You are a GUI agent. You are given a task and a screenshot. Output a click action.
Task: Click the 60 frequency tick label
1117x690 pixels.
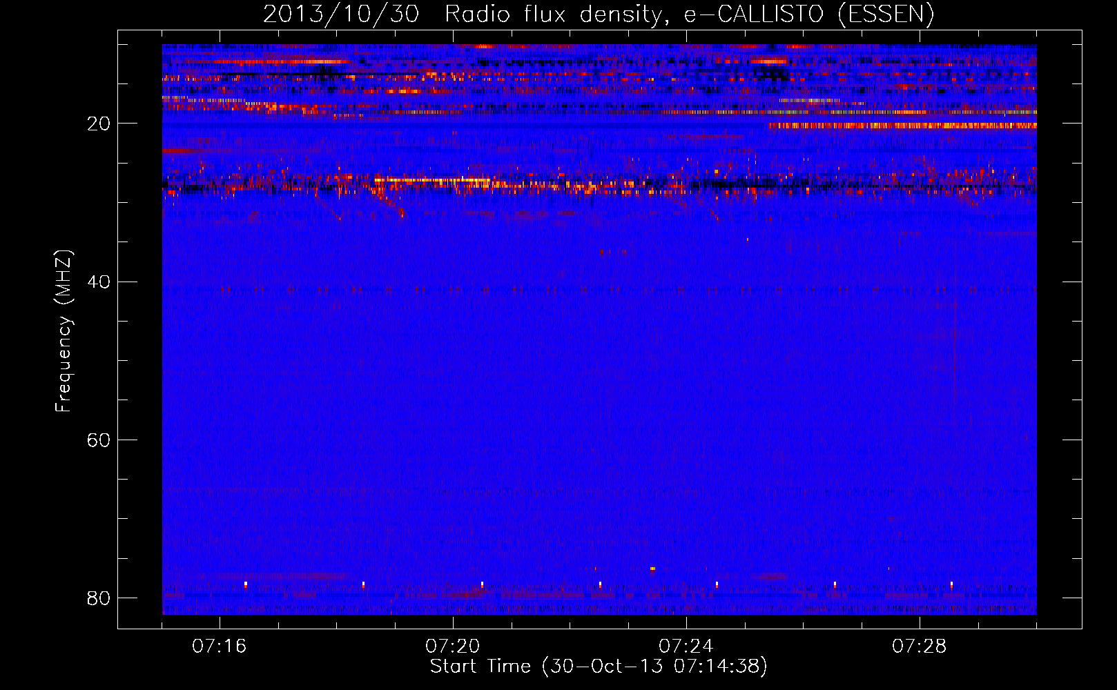[x=99, y=440]
